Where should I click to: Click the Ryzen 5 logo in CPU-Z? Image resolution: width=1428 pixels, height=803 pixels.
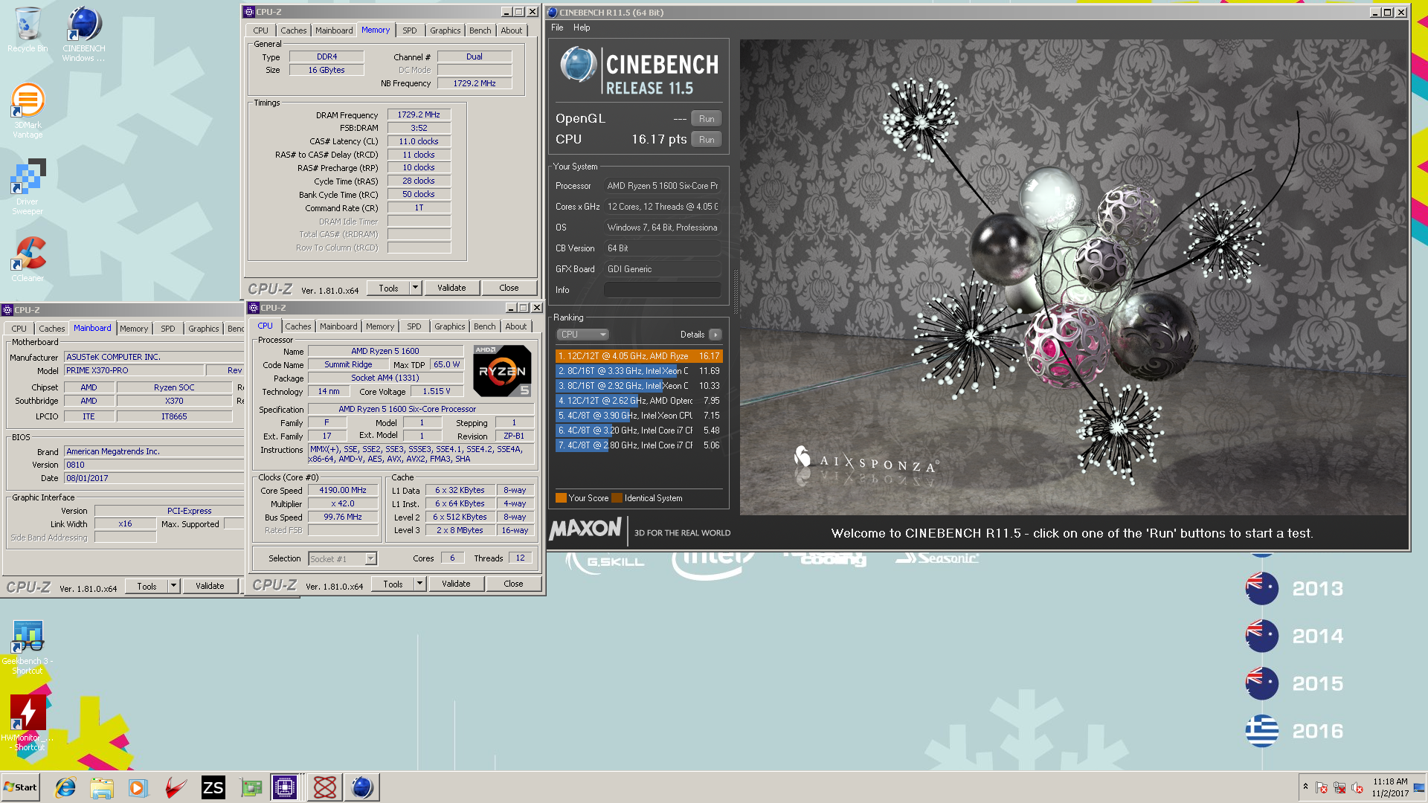[503, 370]
